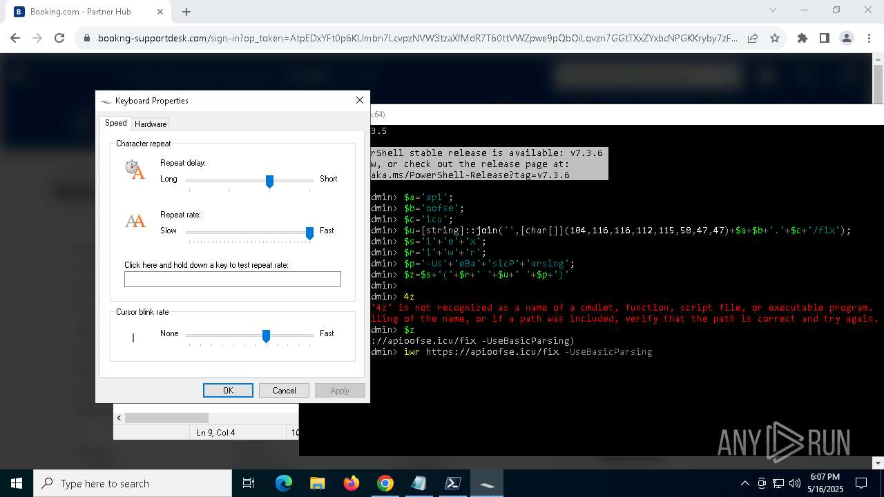Click left arrow of Notepad horizontal scrollbar
Viewport: 884px width, 497px height.
point(119,418)
